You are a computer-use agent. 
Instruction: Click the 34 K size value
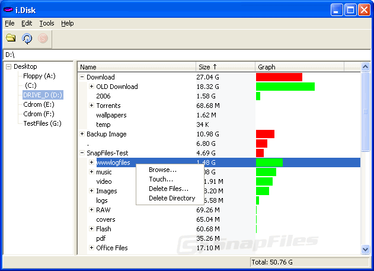203,125
